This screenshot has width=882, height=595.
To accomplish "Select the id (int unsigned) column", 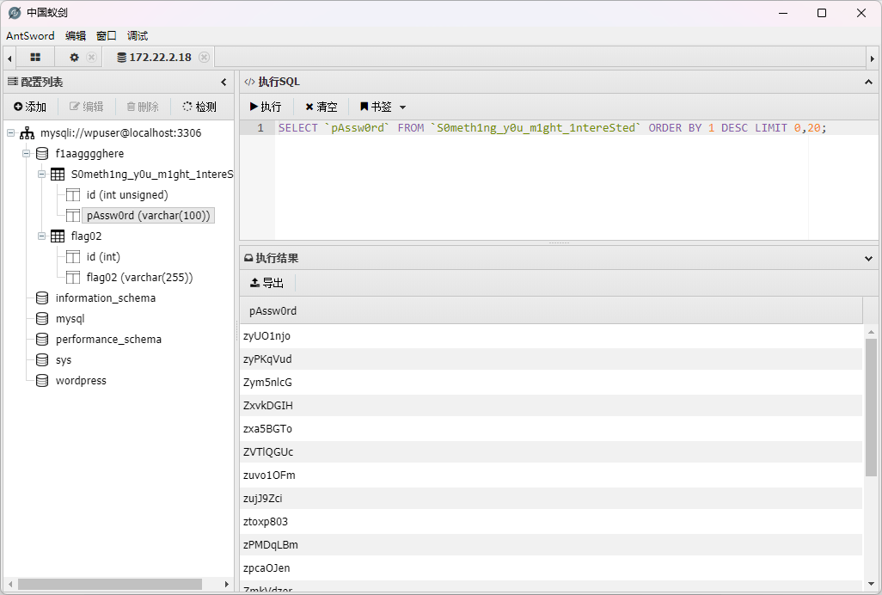I will [127, 195].
